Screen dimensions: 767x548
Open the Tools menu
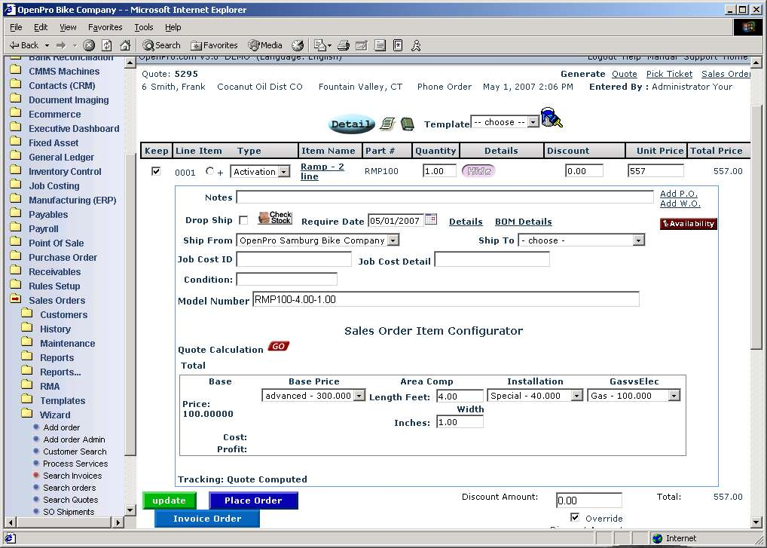click(x=143, y=27)
